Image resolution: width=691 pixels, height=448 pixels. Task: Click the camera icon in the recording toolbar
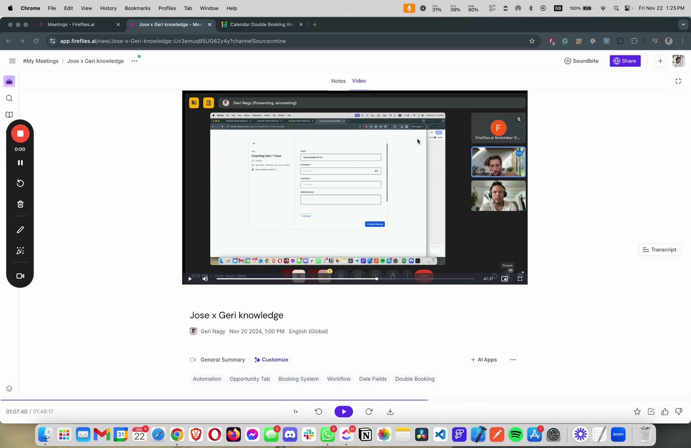click(20, 276)
